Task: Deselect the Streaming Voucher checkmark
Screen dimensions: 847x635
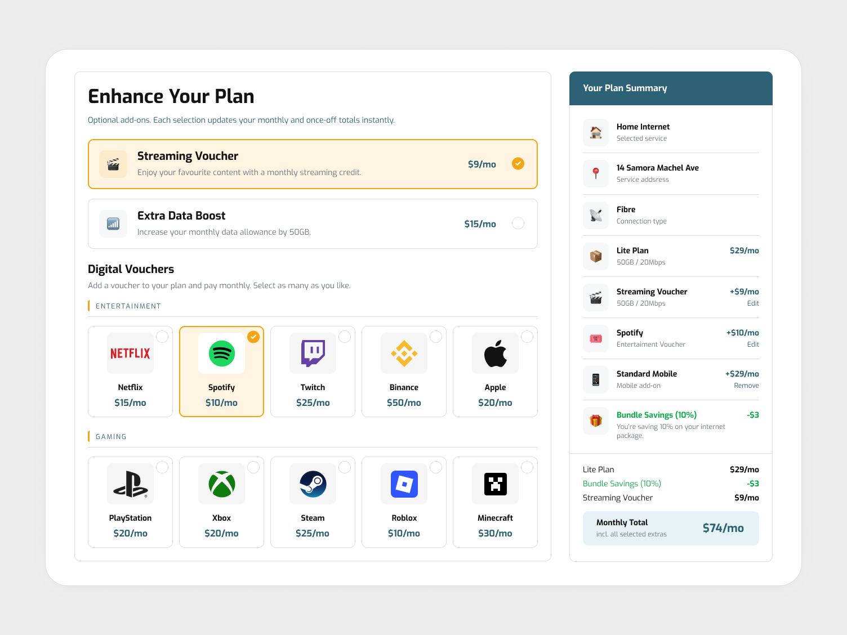Action: (x=518, y=164)
